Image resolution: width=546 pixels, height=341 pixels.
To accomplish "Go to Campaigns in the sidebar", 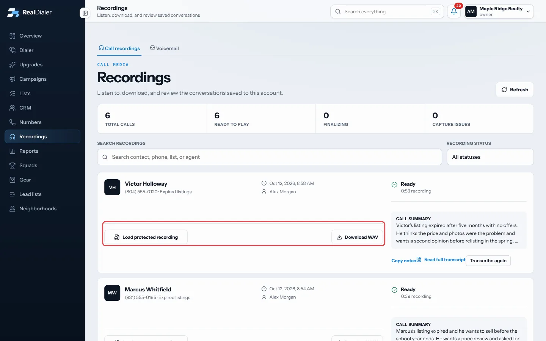I will pos(42,79).
